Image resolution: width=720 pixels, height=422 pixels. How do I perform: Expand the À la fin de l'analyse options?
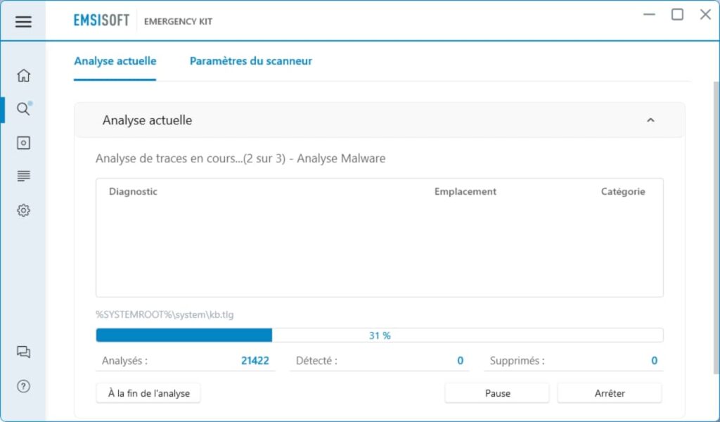pyautogui.click(x=148, y=393)
